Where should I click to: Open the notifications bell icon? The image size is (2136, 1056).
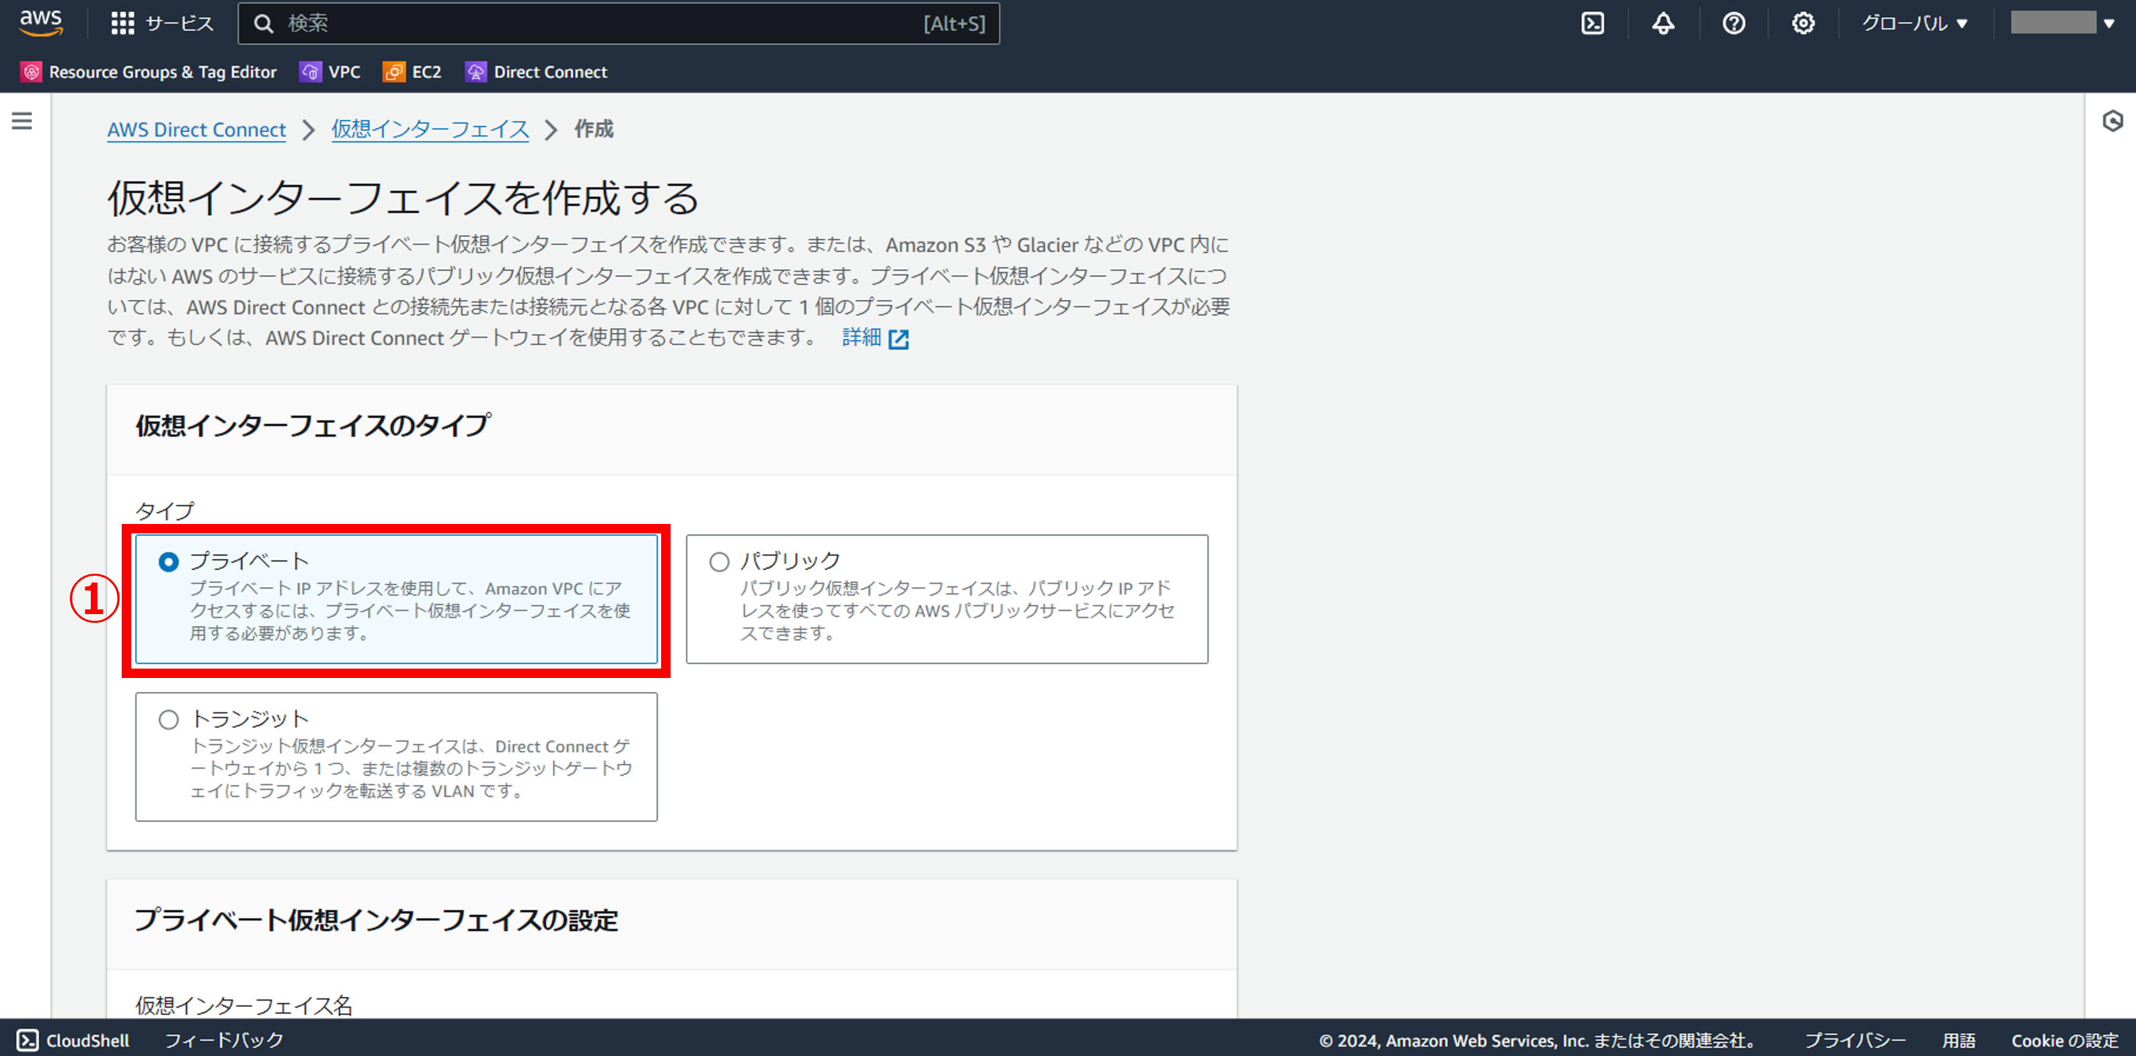pyautogui.click(x=1663, y=24)
